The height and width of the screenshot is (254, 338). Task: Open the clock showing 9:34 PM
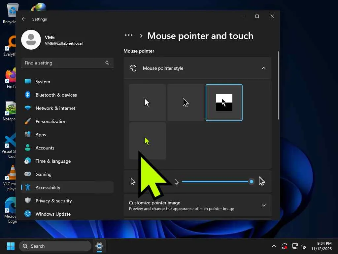(x=321, y=246)
